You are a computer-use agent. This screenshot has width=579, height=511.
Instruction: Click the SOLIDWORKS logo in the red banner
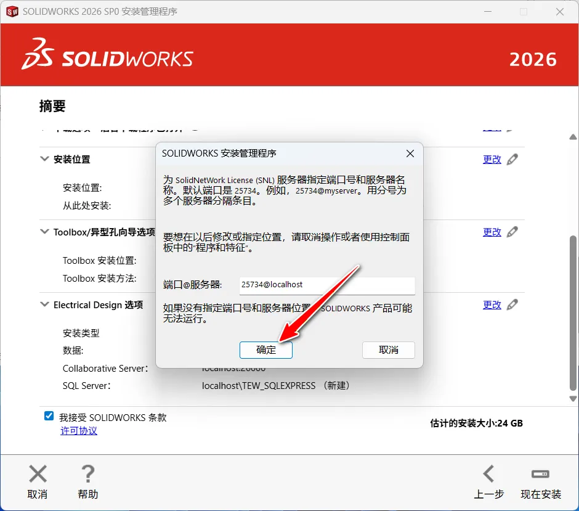[x=107, y=54]
